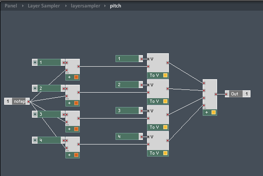Click knob icon of control module 2
Screen dimensions: 263x176
[35, 88]
